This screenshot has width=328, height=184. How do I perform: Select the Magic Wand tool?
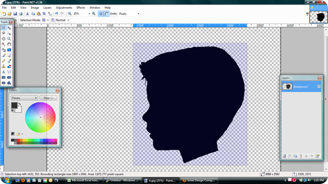tap(4, 44)
